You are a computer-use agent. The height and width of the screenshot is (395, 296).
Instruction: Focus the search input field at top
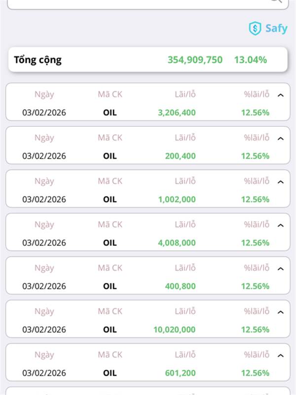(x=138, y=2)
